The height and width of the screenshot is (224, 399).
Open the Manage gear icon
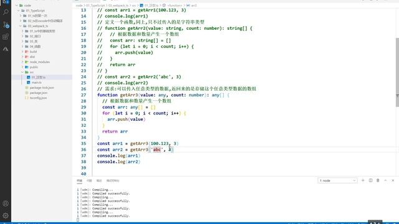click(x=6, y=216)
